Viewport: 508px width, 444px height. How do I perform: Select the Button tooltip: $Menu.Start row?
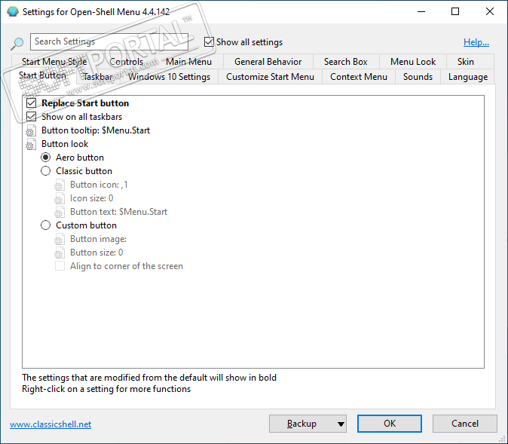[x=96, y=130]
